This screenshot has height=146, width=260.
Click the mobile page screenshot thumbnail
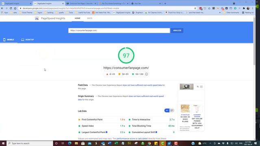(x=191, y=107)
